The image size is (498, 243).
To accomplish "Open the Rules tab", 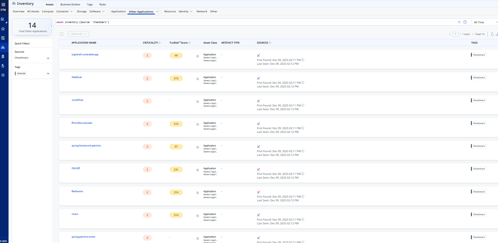I will tap(103, 5).
